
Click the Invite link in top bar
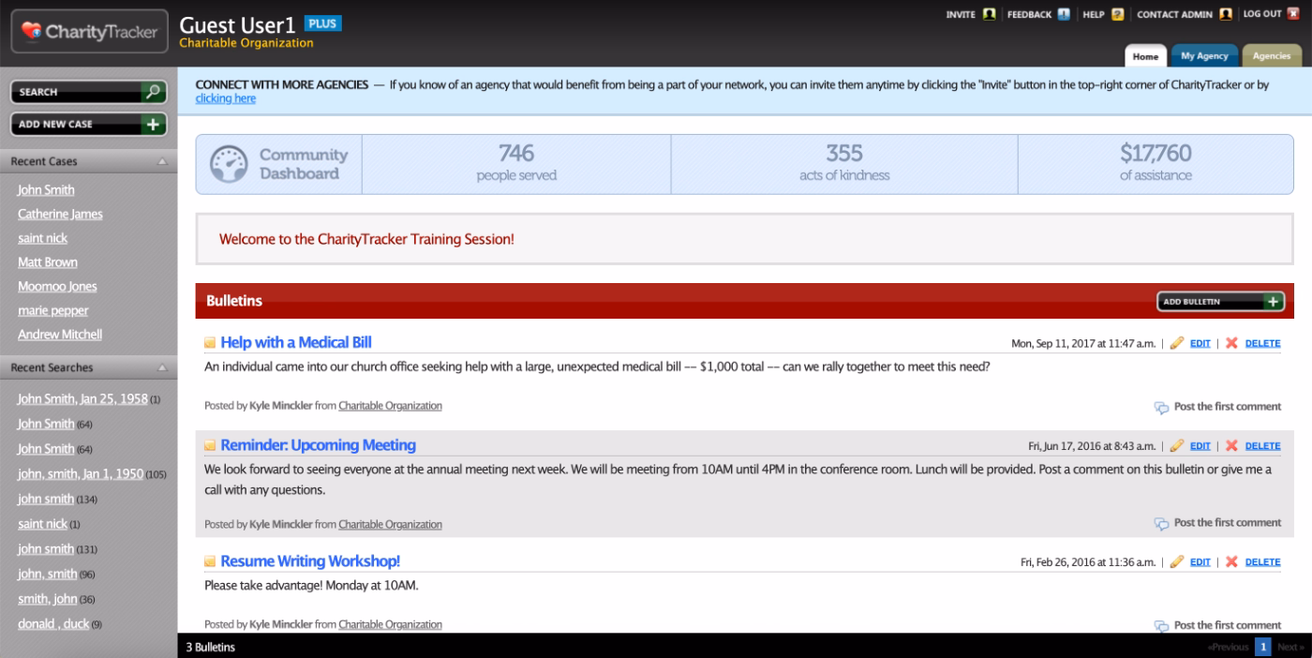[961, 14]
